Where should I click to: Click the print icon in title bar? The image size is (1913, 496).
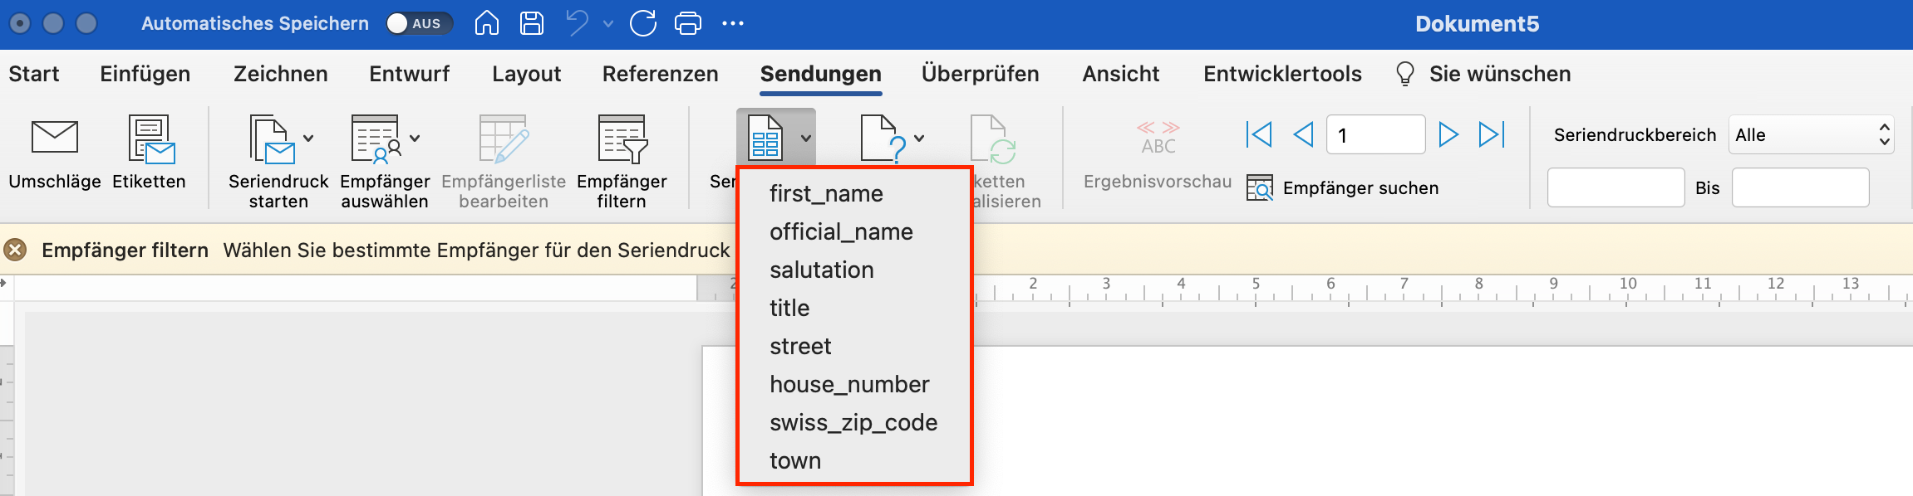(x=687, y=23)
